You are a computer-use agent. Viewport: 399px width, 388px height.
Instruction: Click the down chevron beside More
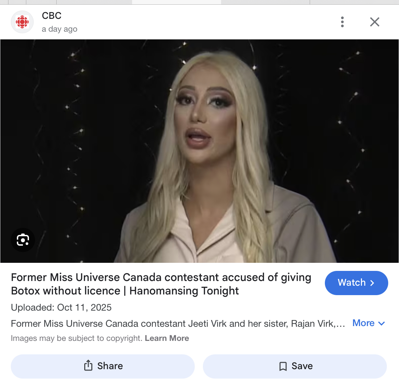pos(381,323)
